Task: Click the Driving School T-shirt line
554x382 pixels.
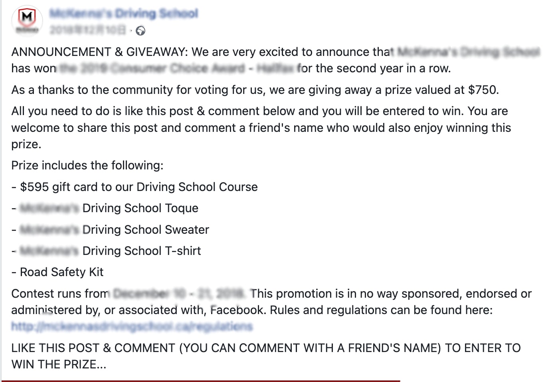Action: click(141, 251)
